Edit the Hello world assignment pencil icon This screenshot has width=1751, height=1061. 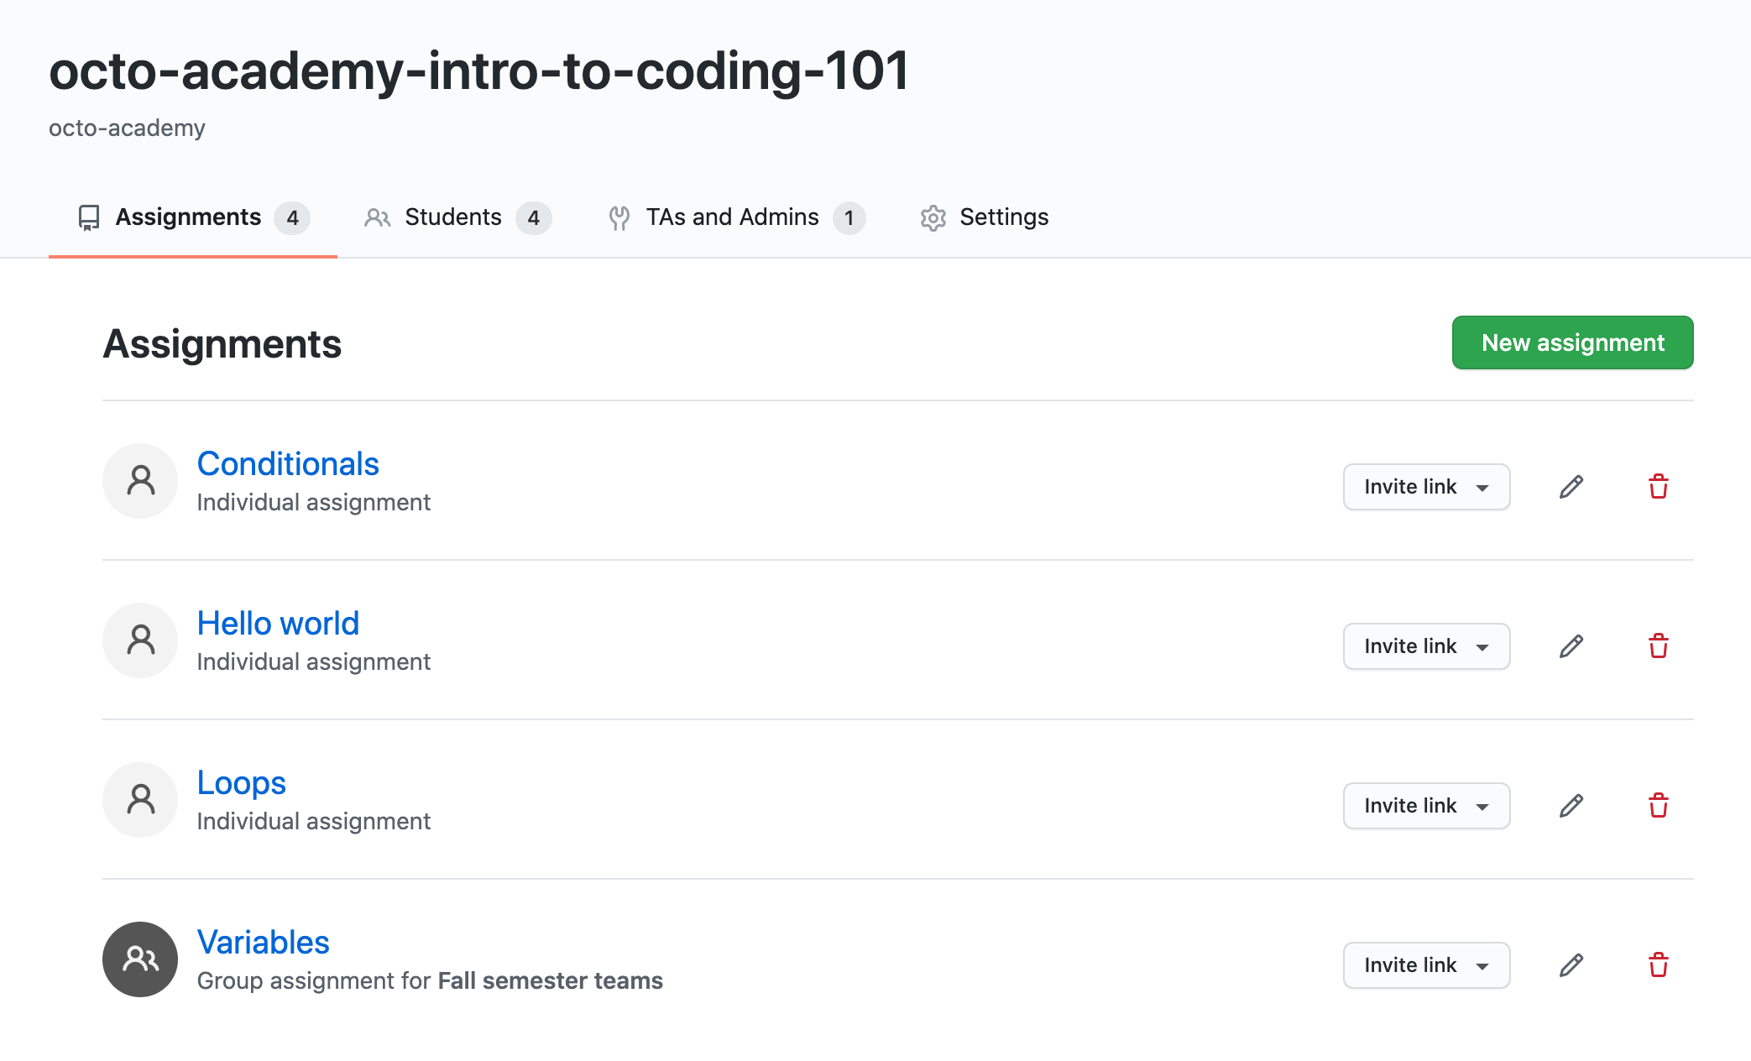point(1571,646)
